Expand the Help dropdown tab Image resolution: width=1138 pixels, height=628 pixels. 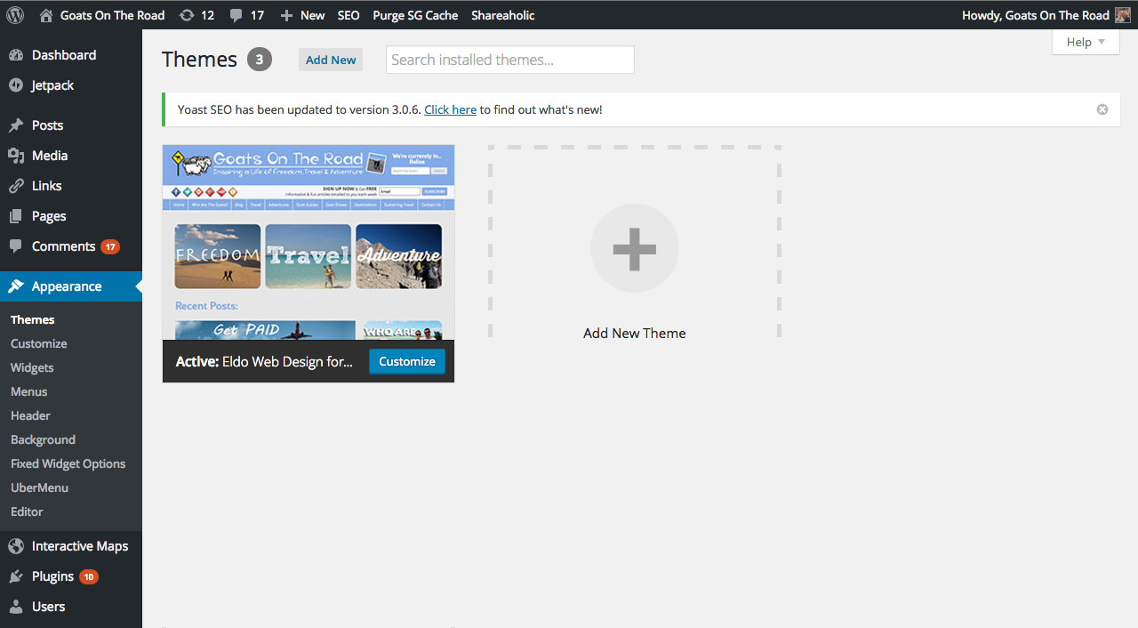[x=1086, y=42]
